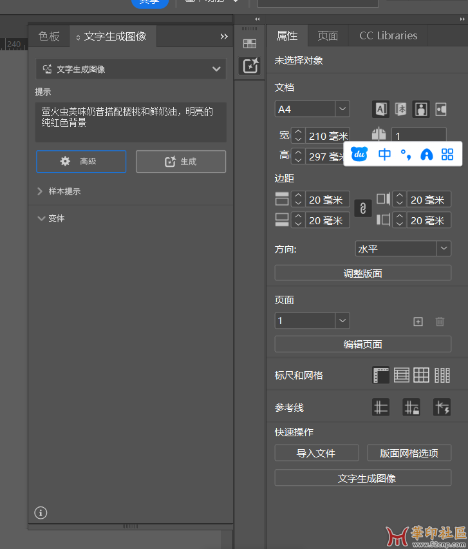
Task: Open the A4 page size dropdown
Action: coord(342,109)
